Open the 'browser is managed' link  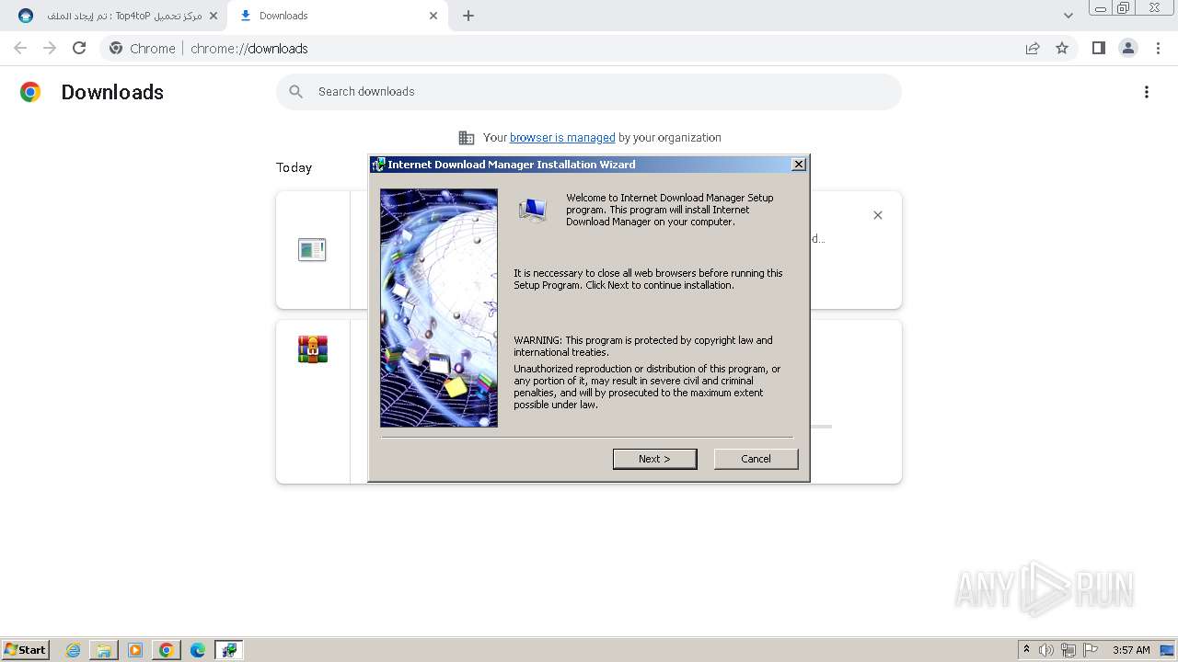pos(562,138)
